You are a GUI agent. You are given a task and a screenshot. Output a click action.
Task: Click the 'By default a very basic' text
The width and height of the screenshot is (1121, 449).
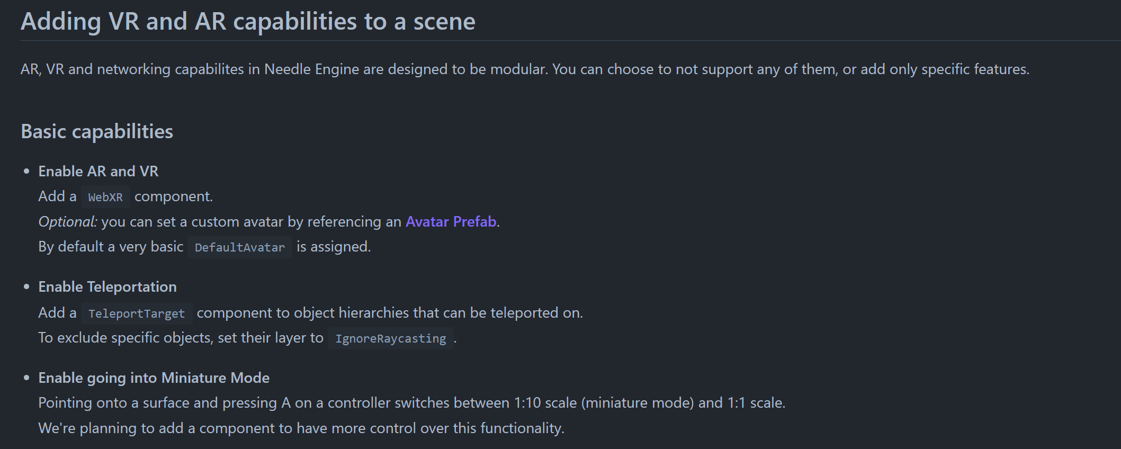point(110,247)
